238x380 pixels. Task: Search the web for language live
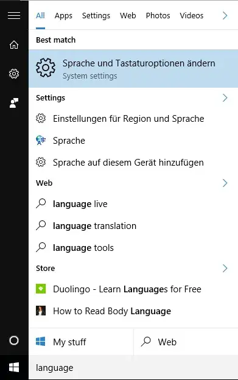pos(133,203)
